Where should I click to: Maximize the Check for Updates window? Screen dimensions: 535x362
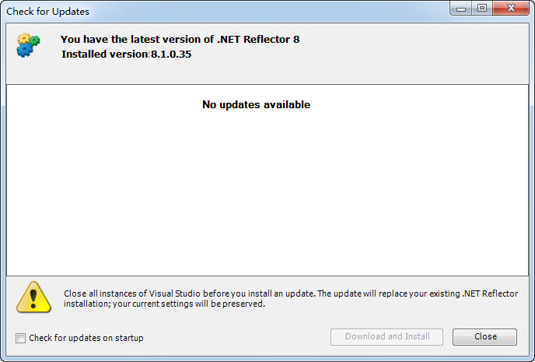click(x=482, y=9)
